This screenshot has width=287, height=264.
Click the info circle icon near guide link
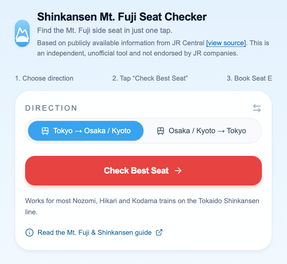click(29, 232)
